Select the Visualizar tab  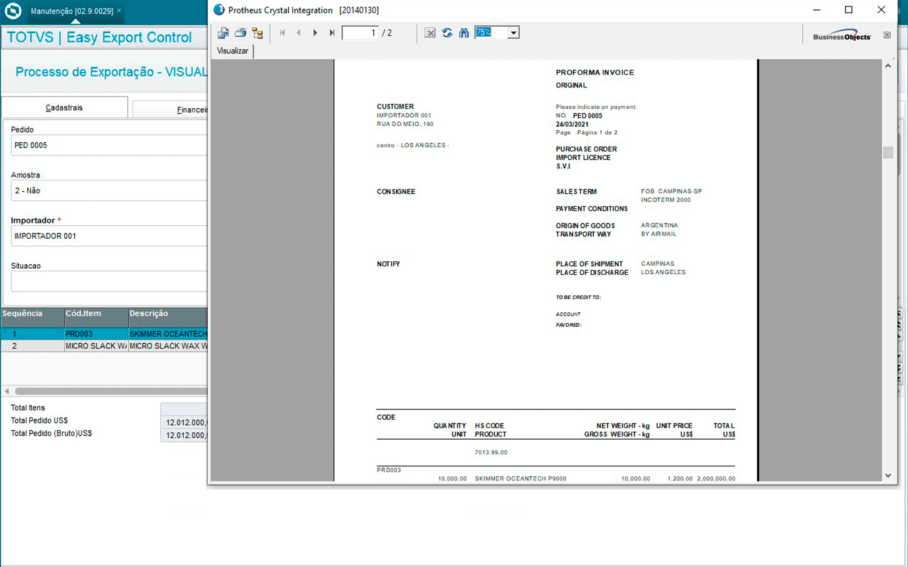[x=232, y=51]
